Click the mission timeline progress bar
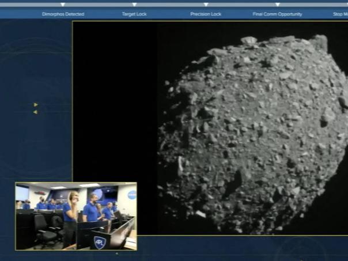Screen dimensions: 348x261 point(173,5)
